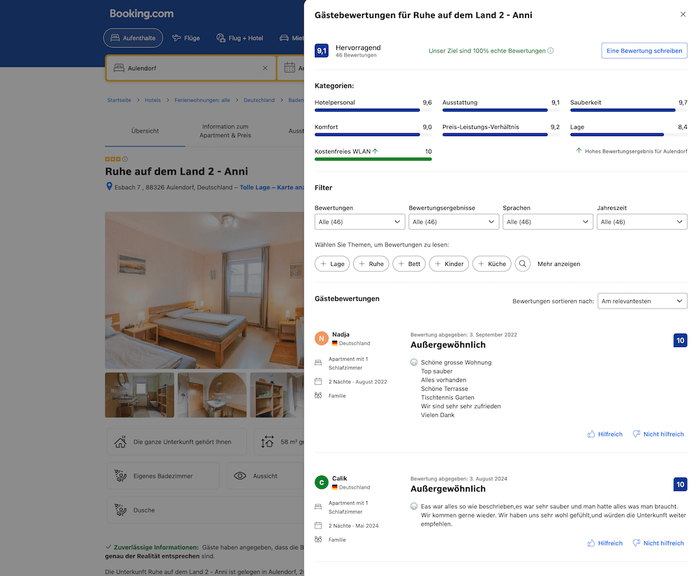
Task: Clear the Aulendorf search field with X
Action: pyautogui.click(x=265, y=68)
